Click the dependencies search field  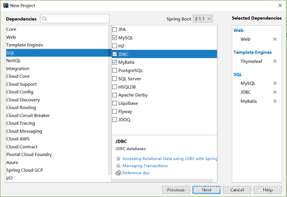75,19
